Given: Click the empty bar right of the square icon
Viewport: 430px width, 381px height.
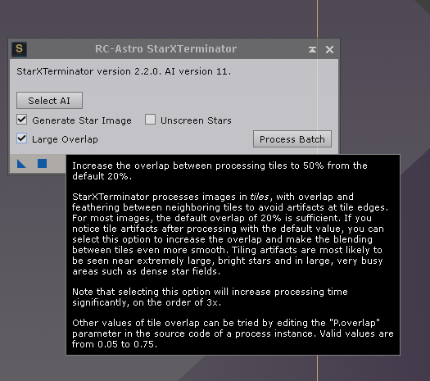Looking at the screenshot, I should (57, 164).
